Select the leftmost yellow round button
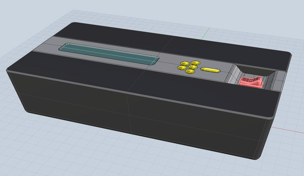Screen dimensions: 304x176 tap(181, 68)
